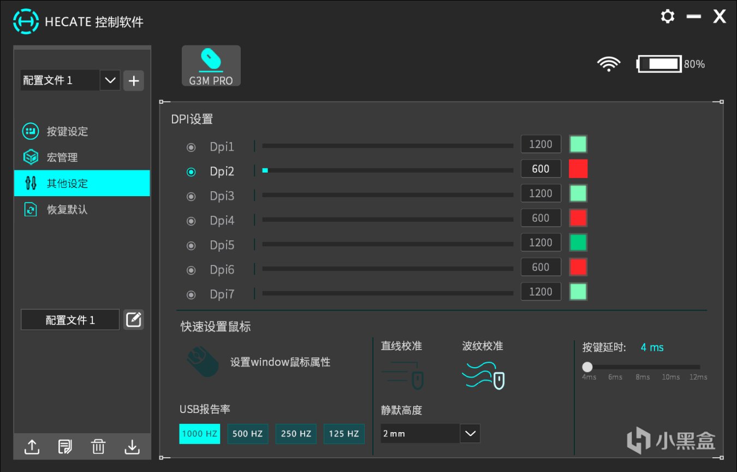Activate the Dpi7 radio button
Viewport: 737px width, 472px height.
coord(191,294)
